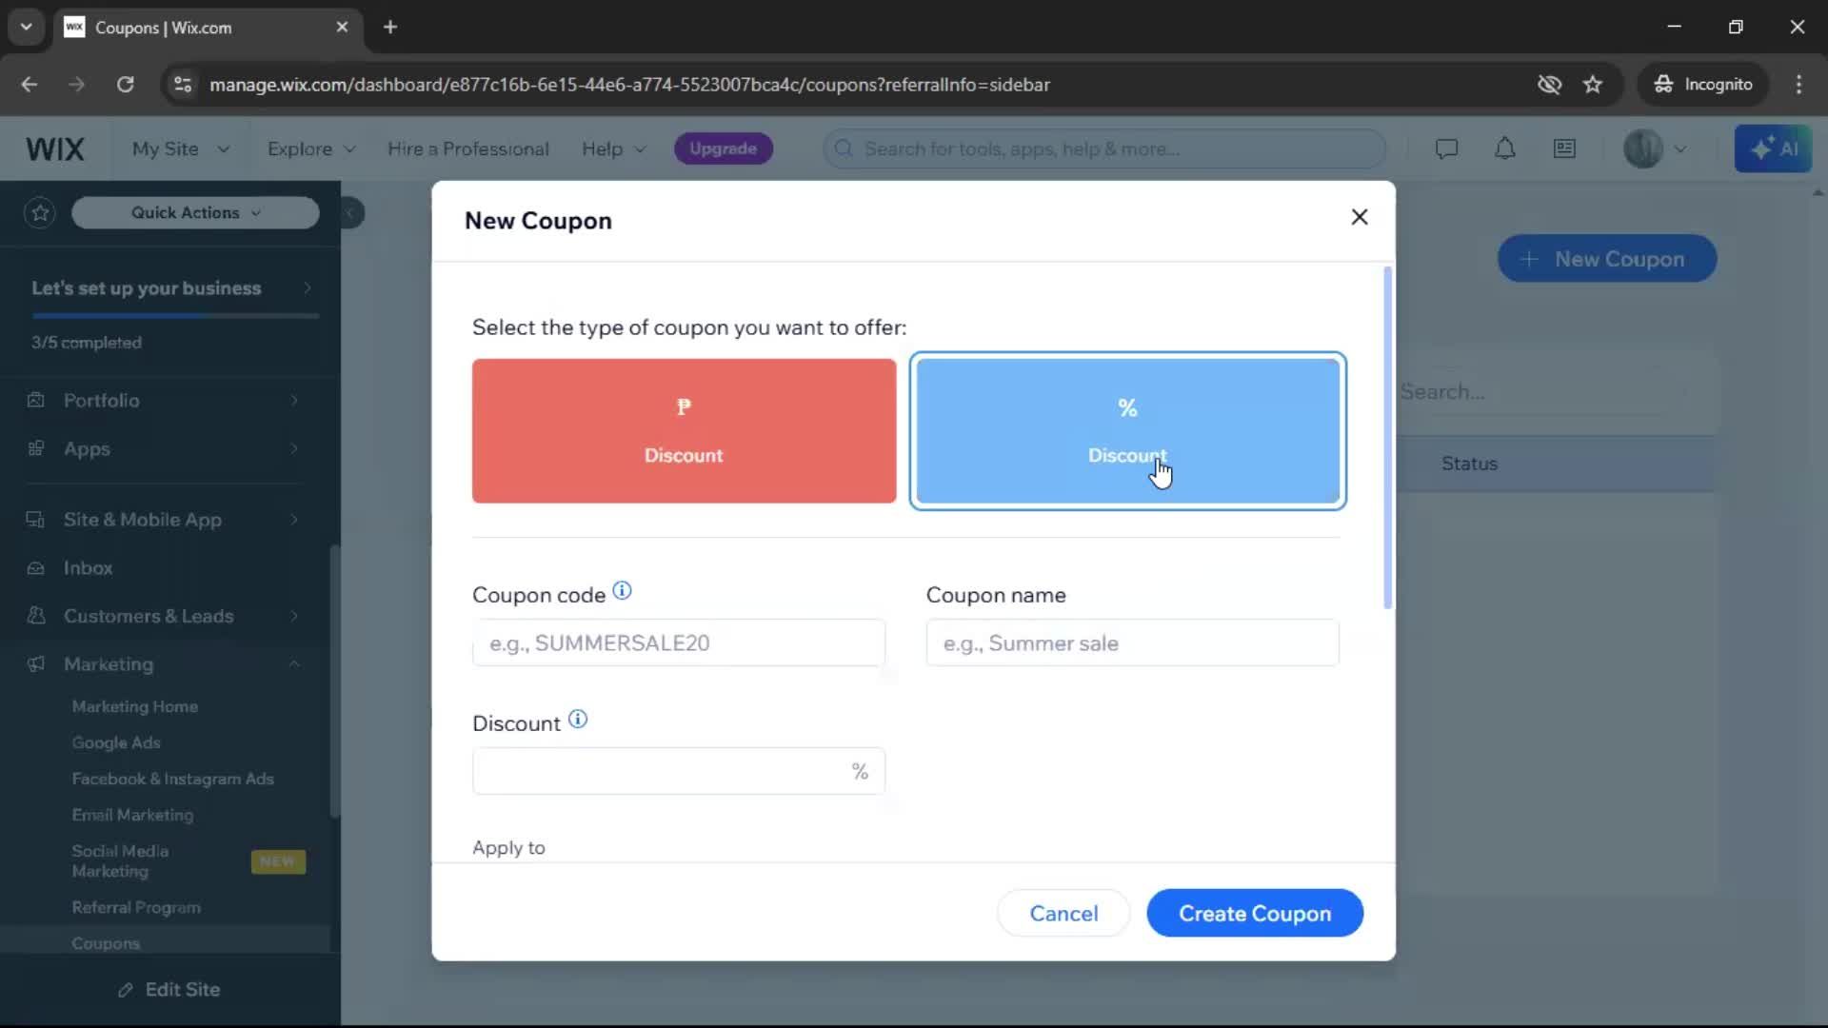Image resolution: width=1828 pixels, height=1028 pixels.
Task: Open Facebook & Instagram Ads
Action: click(x=173, y=779)
